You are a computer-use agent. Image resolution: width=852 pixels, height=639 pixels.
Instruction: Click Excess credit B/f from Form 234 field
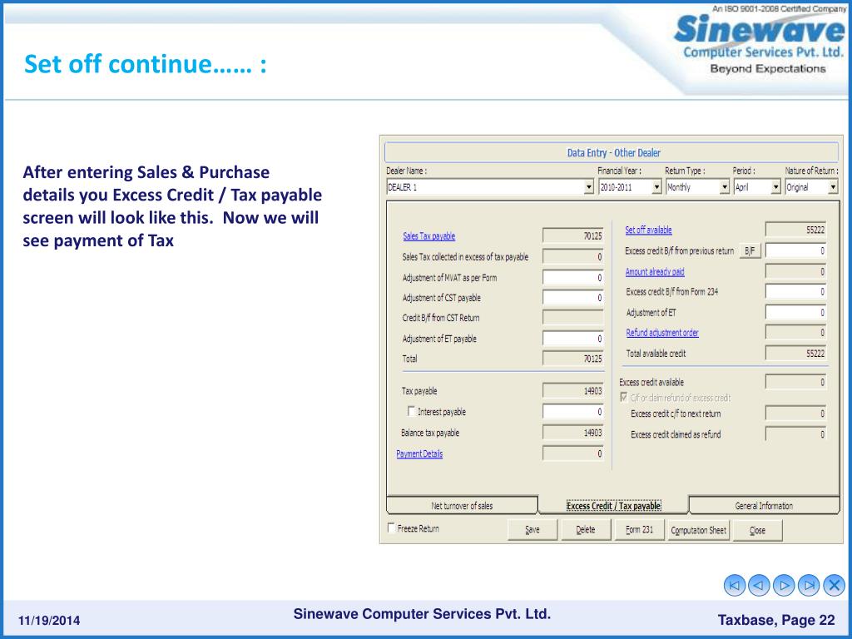coord(796,292)
